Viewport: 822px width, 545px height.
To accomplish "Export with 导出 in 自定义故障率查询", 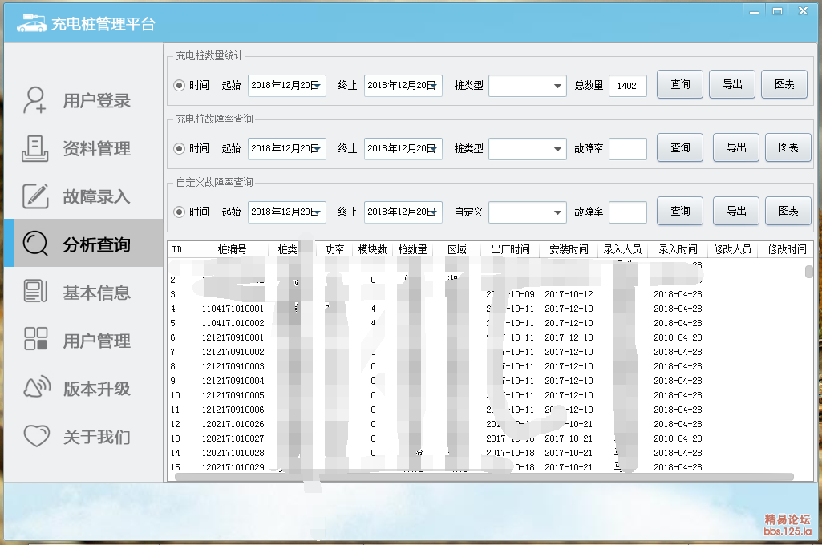I will pyautogui.click(x=736, y=212).
